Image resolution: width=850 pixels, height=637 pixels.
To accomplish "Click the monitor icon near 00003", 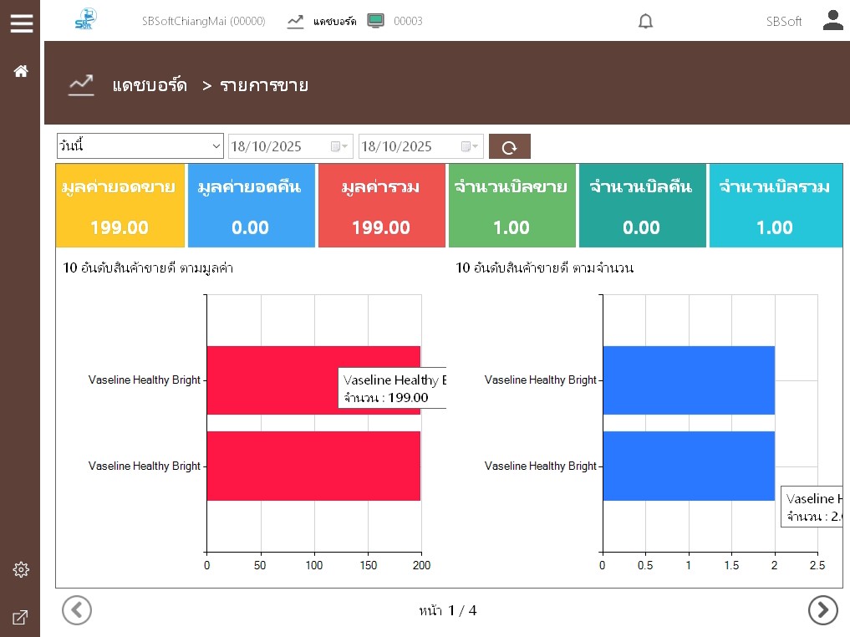I will [x=376, y=21].
